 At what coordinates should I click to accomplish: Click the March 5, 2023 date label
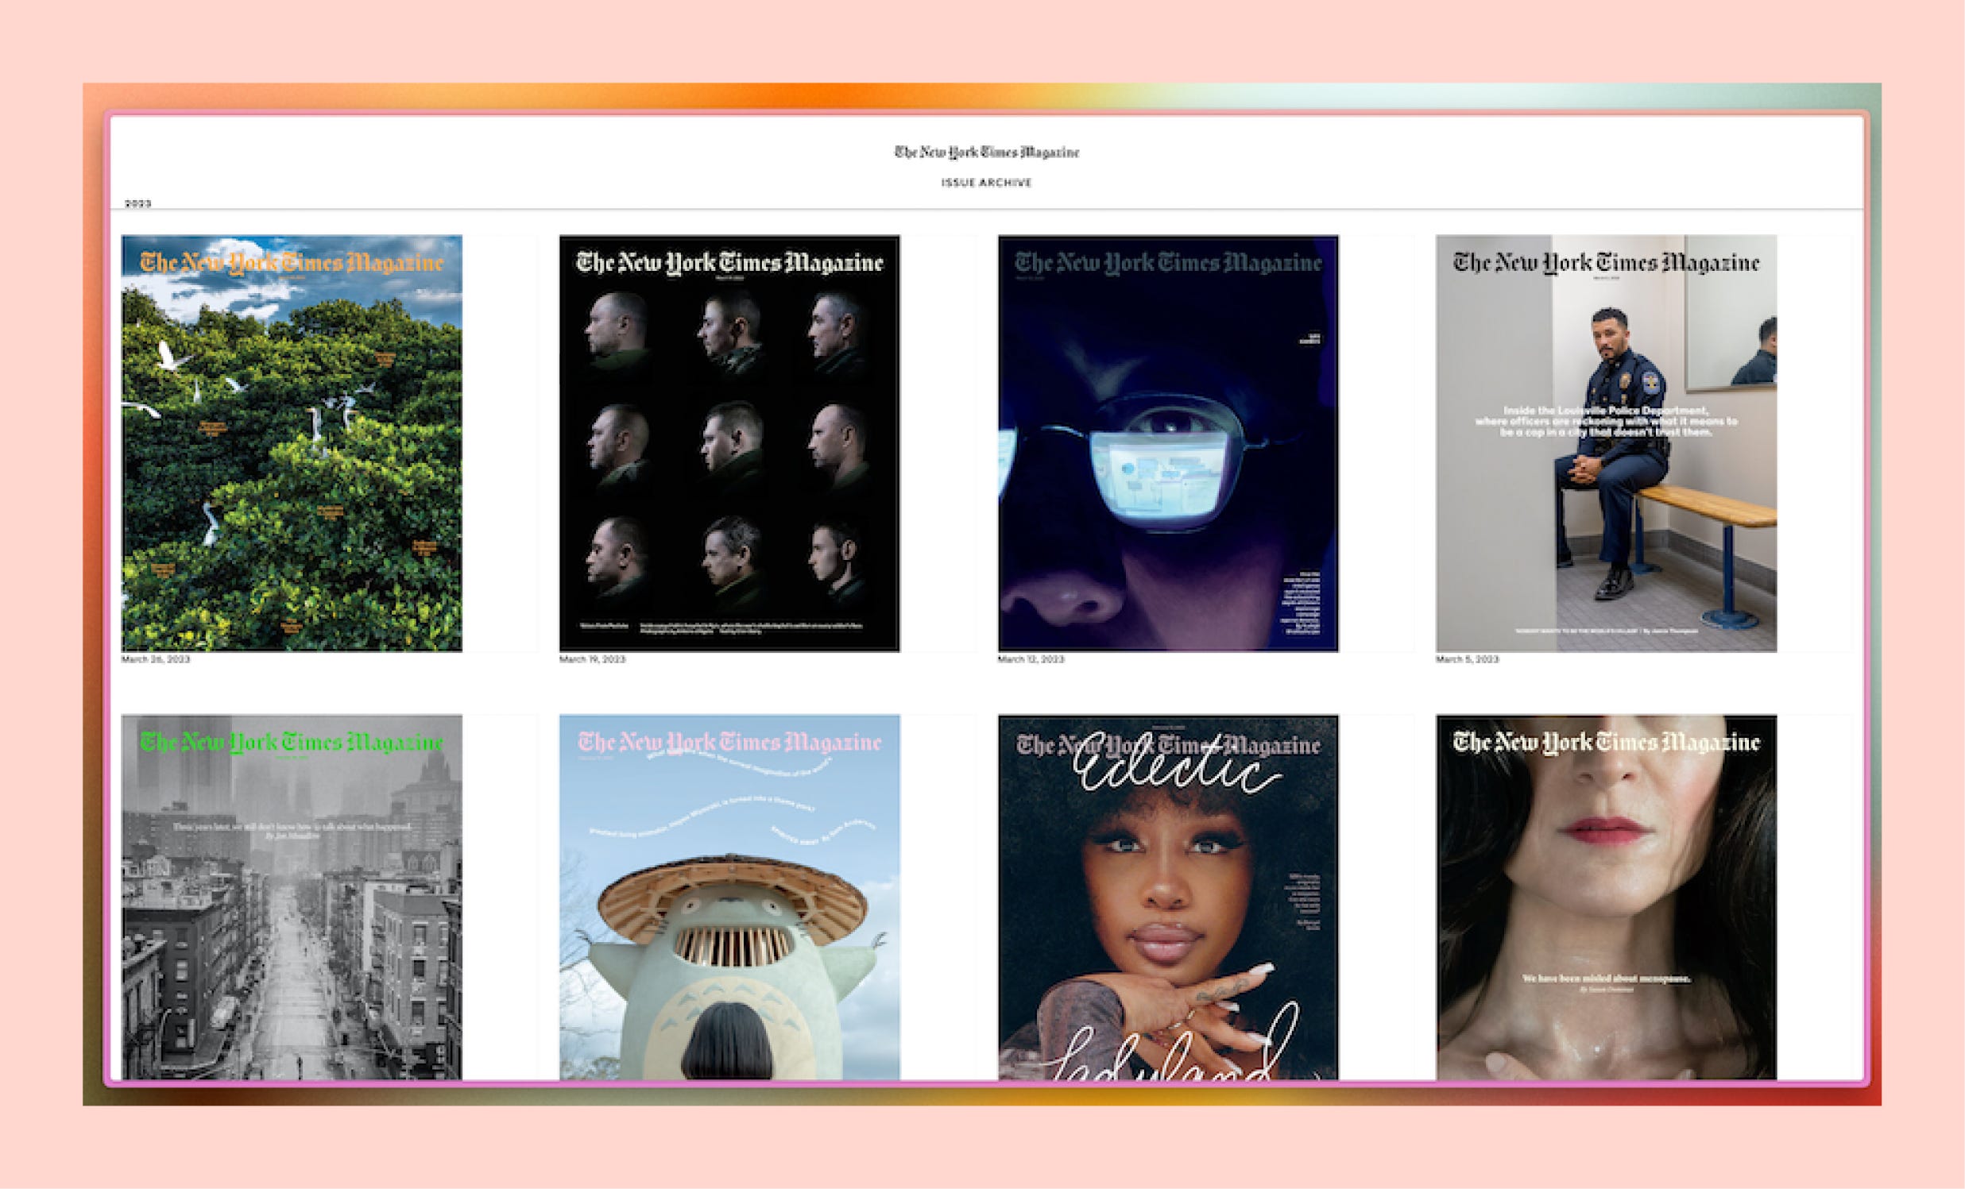(x=1468, y=660)
